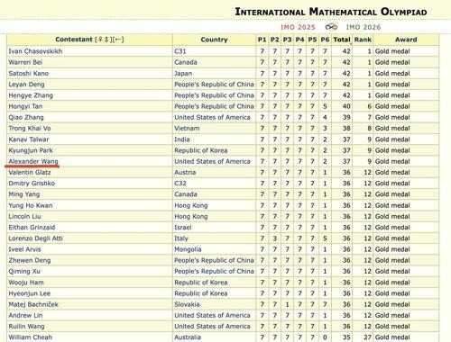
Task: Open Andrew Lin's profile
Action: (25, 315)
